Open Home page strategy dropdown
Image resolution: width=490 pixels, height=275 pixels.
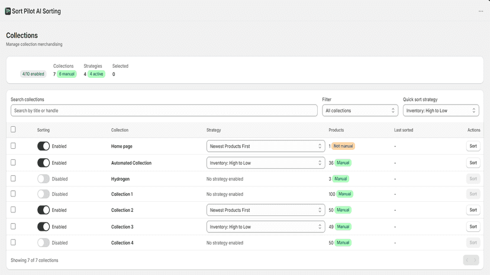[266, 146]
